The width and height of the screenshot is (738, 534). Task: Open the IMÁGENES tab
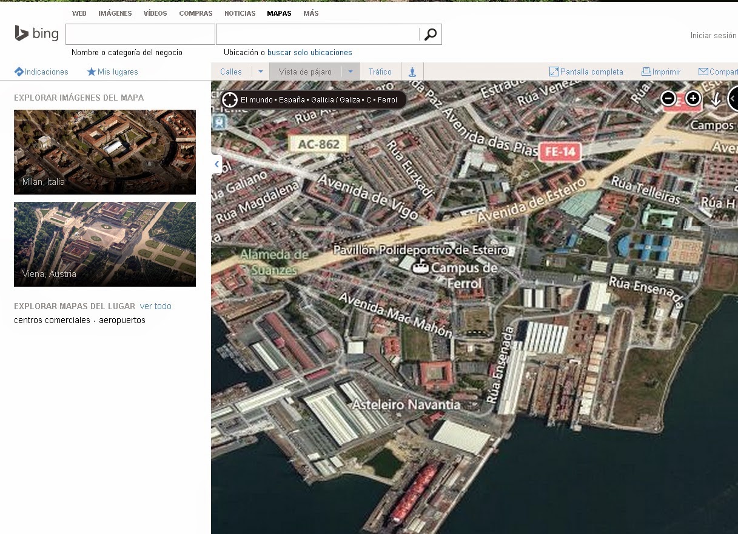click(115, 13)
